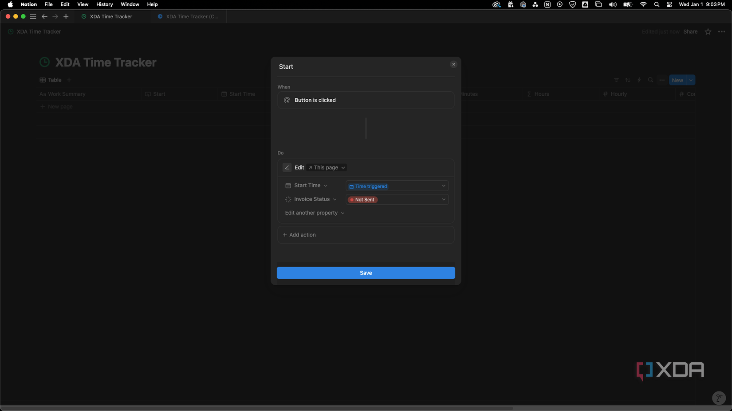Click the Edit action pencil icon
This screenshot has width=732, height=411.
point(287,167)
